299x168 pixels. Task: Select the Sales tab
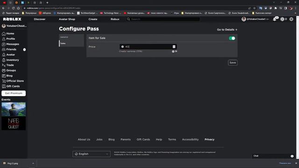[71, 43]
